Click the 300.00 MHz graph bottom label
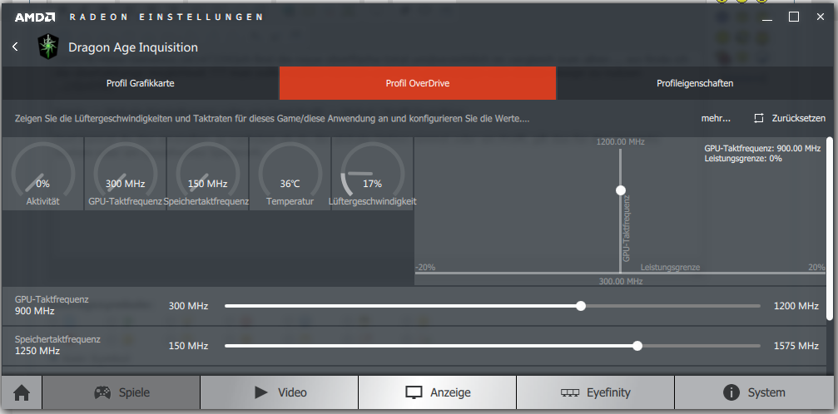The image size is (838, 414). pos(621,281)
